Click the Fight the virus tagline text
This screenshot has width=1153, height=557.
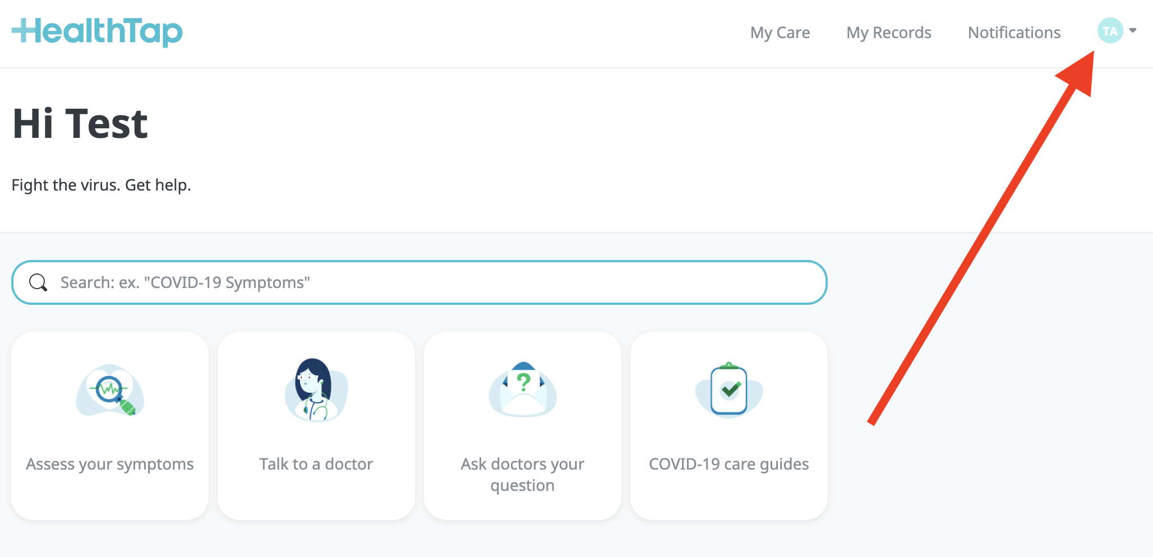click(x=102, y=185)
